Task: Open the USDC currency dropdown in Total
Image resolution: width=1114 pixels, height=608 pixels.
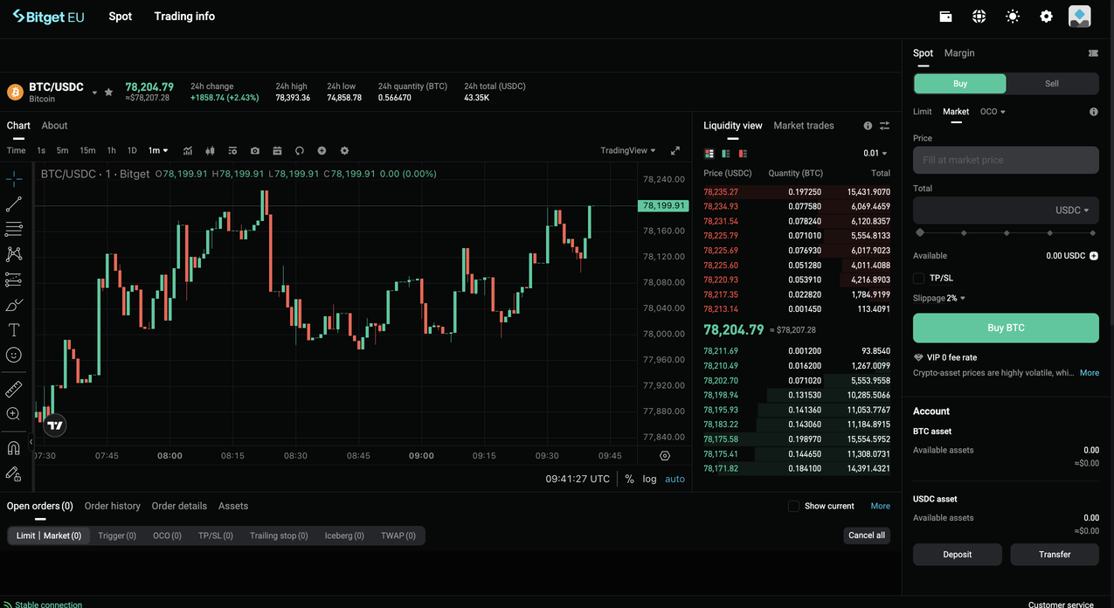Action: coord(1072,211)
